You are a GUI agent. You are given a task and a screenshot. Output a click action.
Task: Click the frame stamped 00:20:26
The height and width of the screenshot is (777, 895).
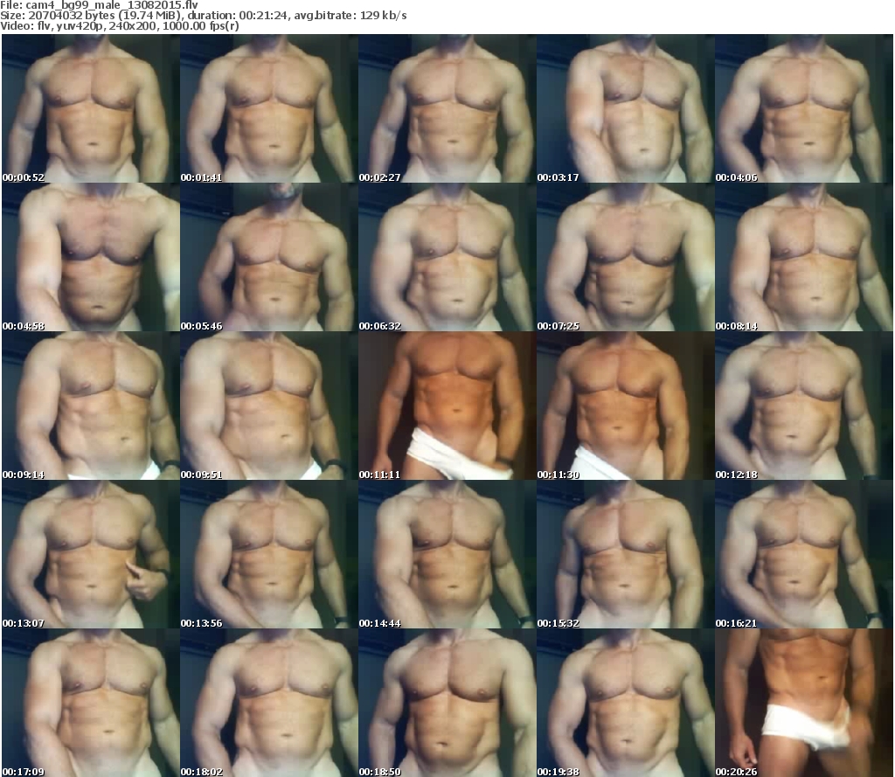[x=804, y=702]
